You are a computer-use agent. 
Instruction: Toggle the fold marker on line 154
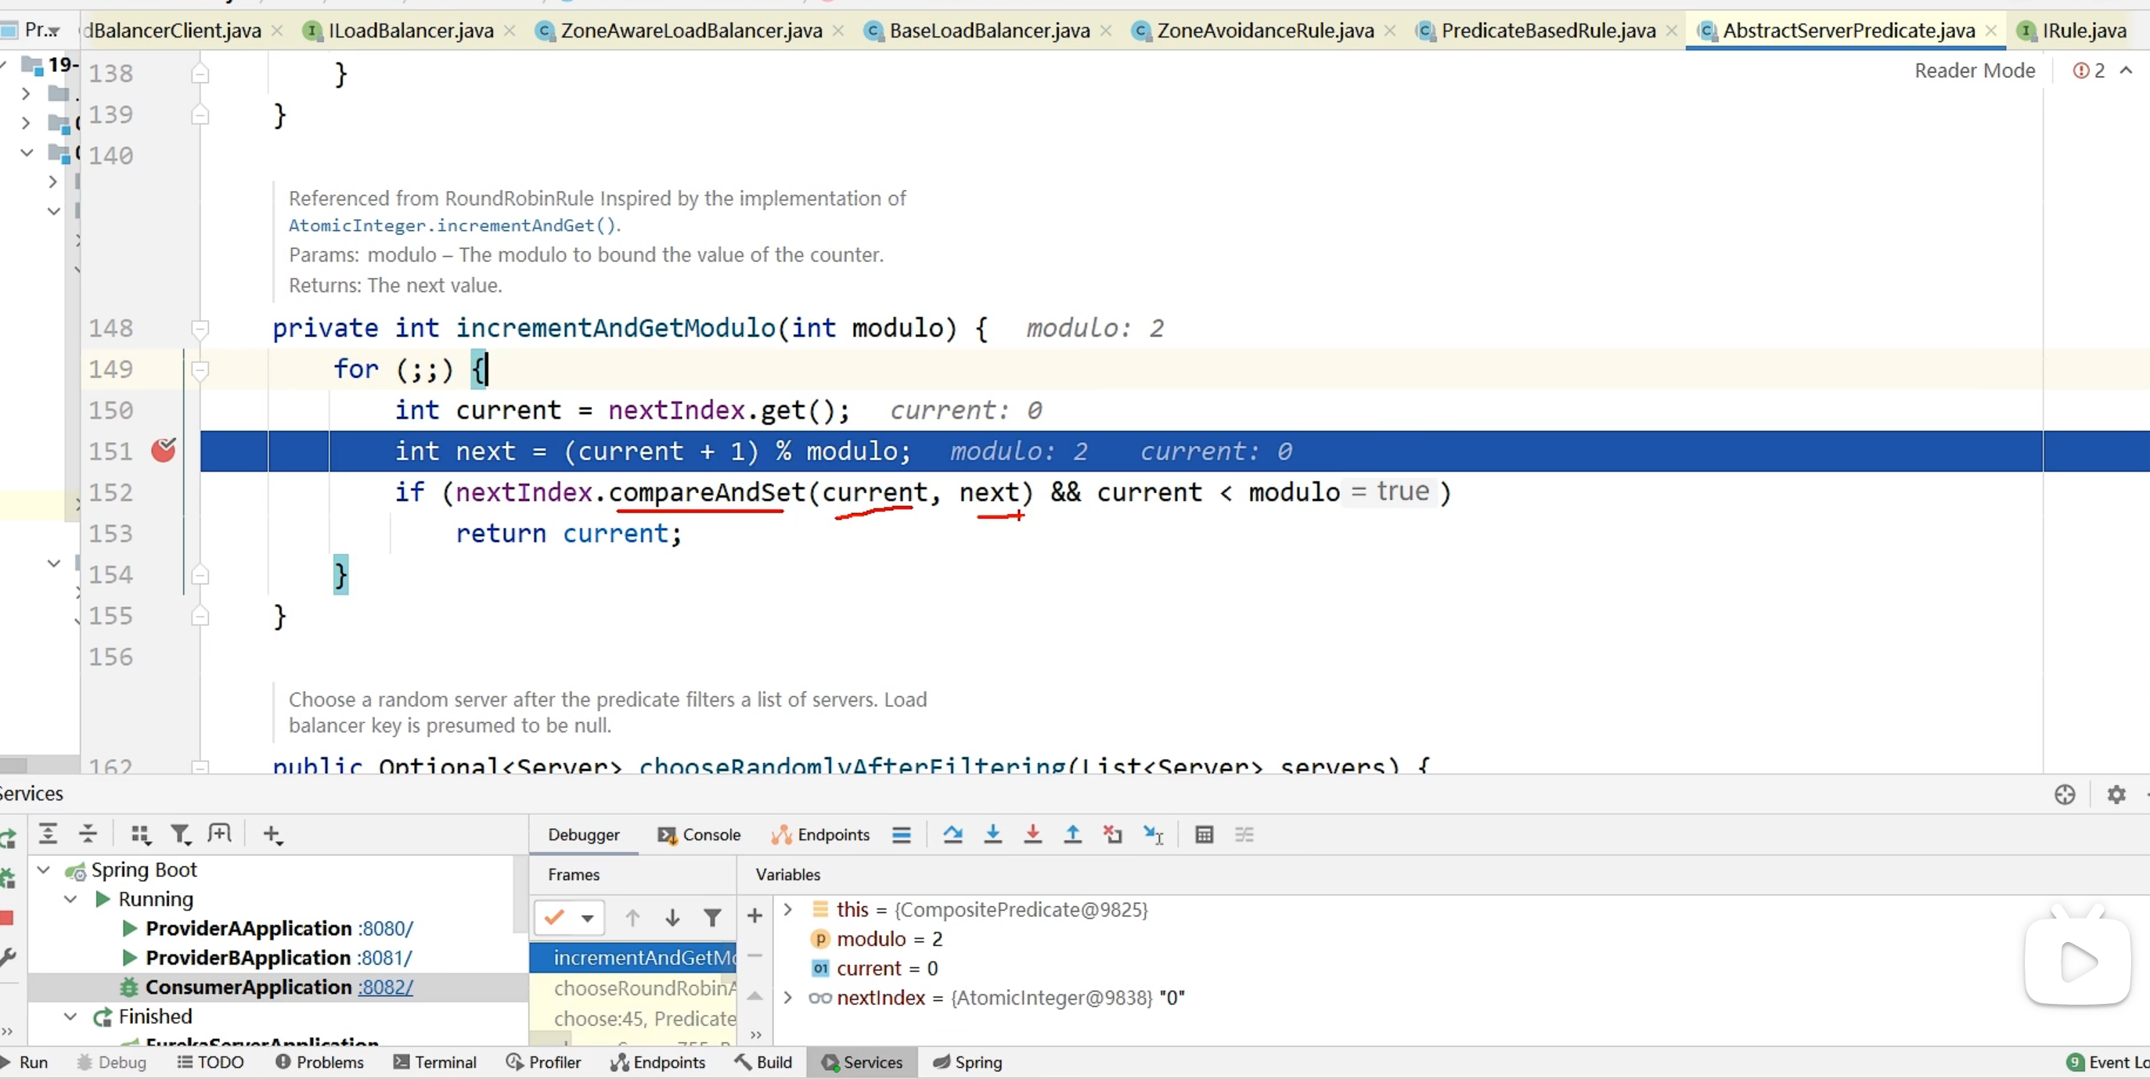[200, 575]
